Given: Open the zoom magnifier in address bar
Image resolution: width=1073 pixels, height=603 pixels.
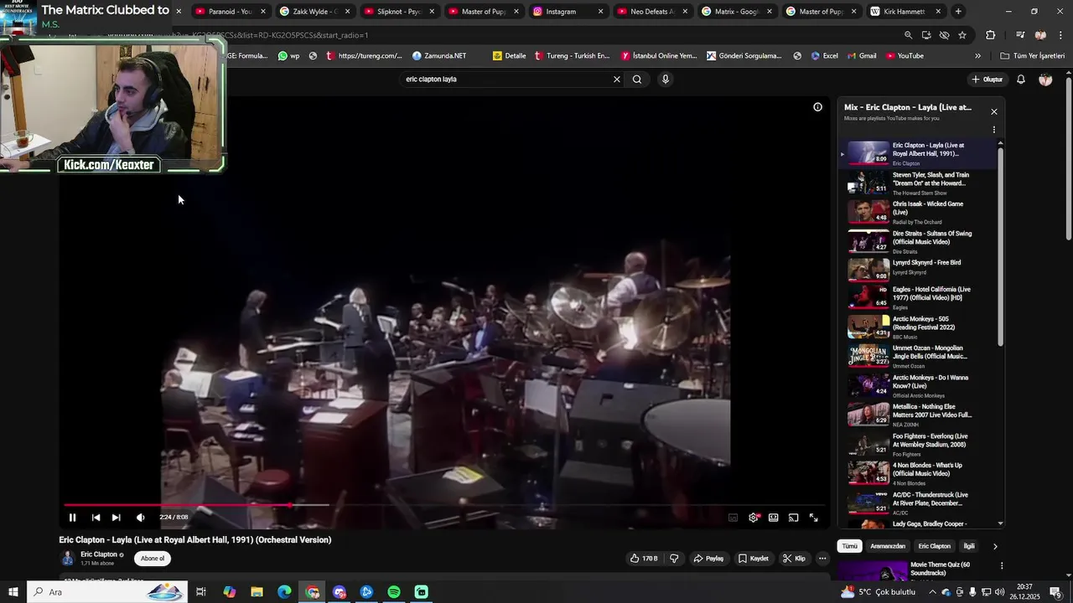Looking at the screenshot, I should [908, 35].
